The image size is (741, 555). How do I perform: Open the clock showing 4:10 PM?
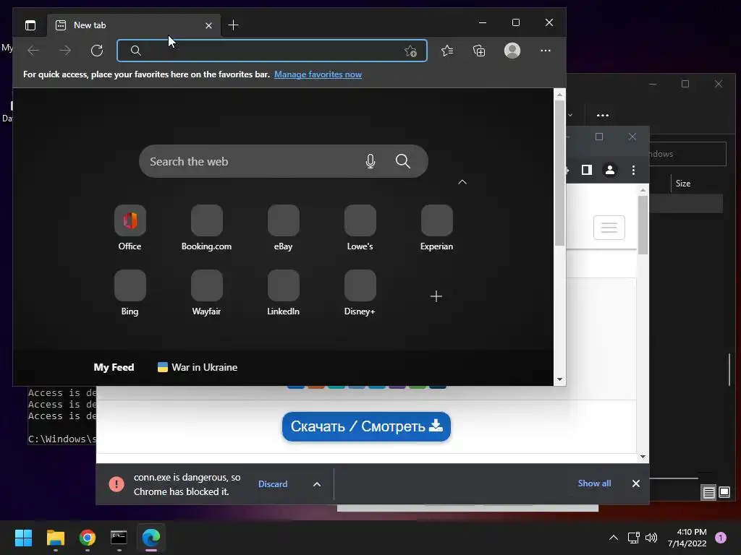(x=687, y=538)
